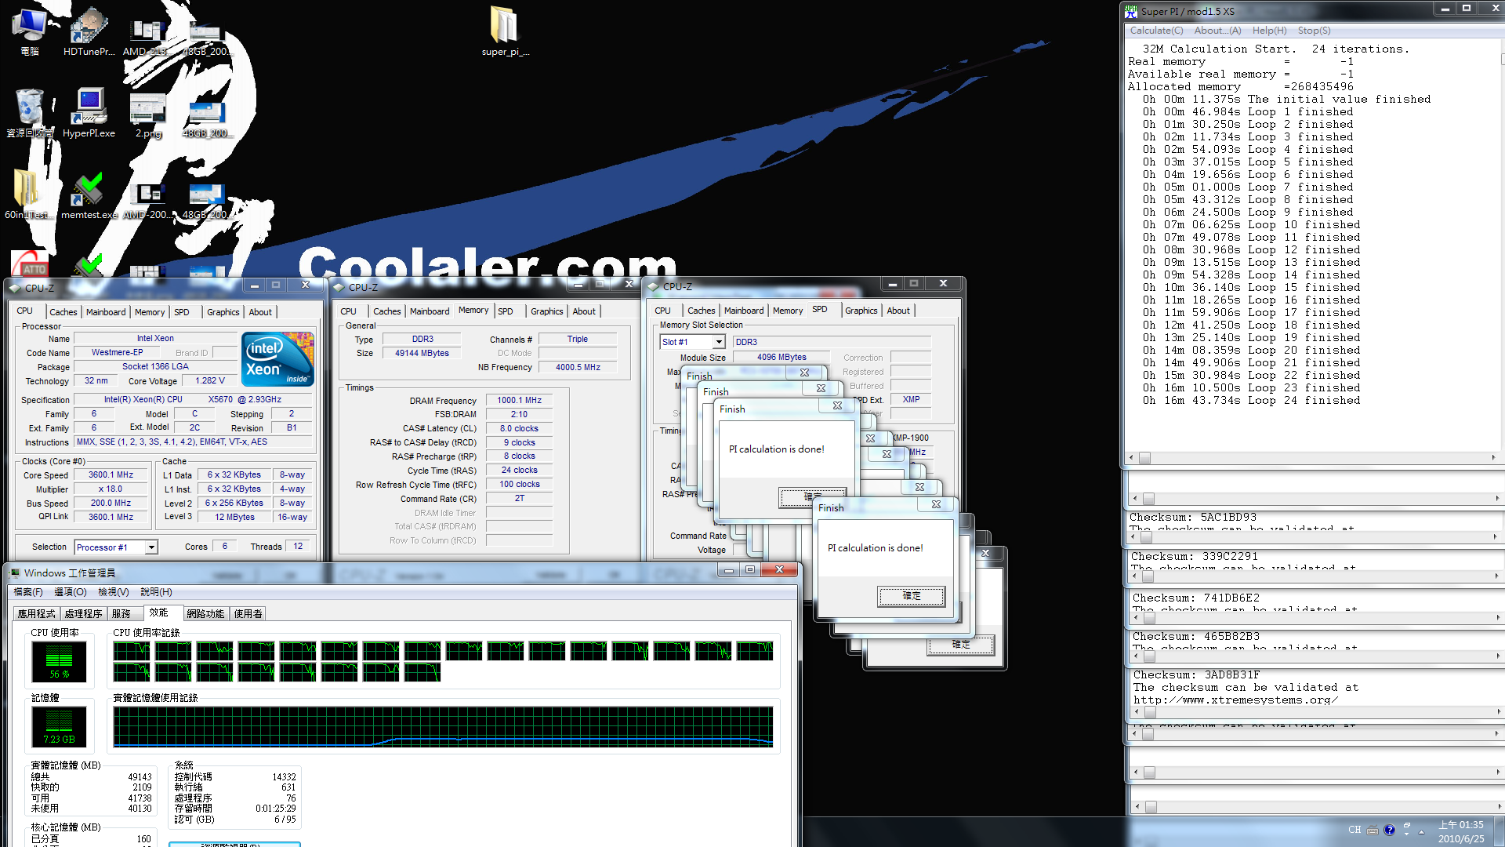
Task: Expand the Slot #1 dropdown in SPD
Action: click(719, 342)
